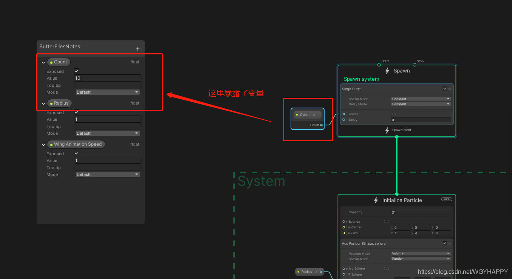512x279 pixels.
Task: Click the SpawnEvent lightning icon
Action: (387, 130)
